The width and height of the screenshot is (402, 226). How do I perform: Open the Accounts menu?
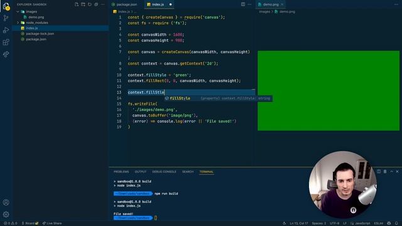tap(6, 202)
